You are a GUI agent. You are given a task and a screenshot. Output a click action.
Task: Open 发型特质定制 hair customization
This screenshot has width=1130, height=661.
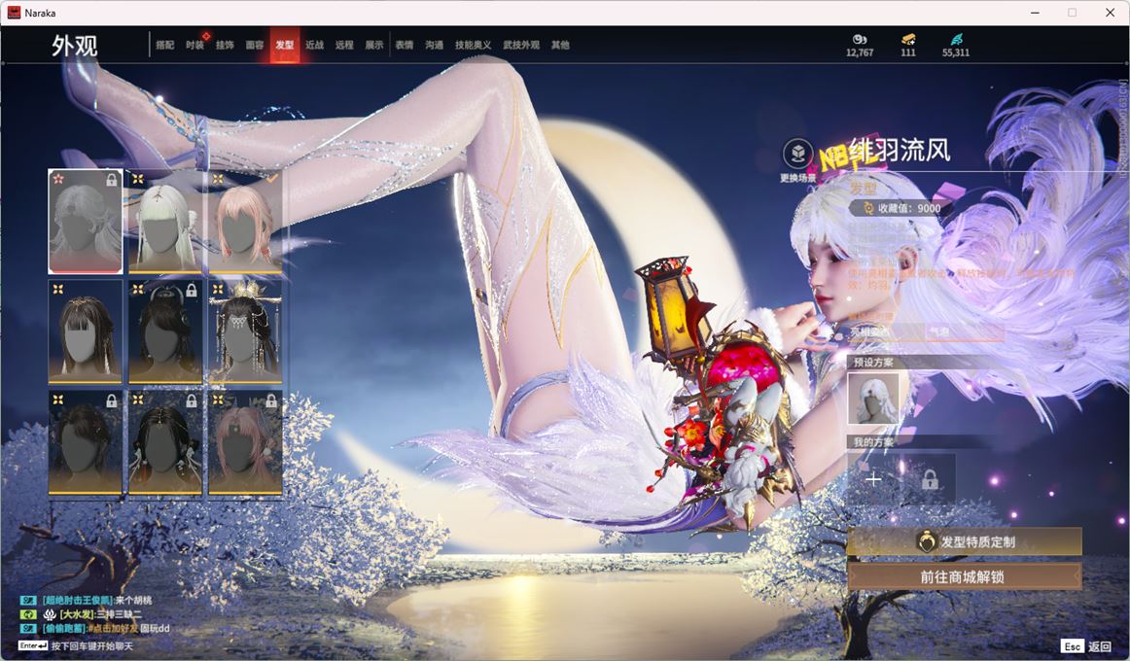click(x=965, y=541)
